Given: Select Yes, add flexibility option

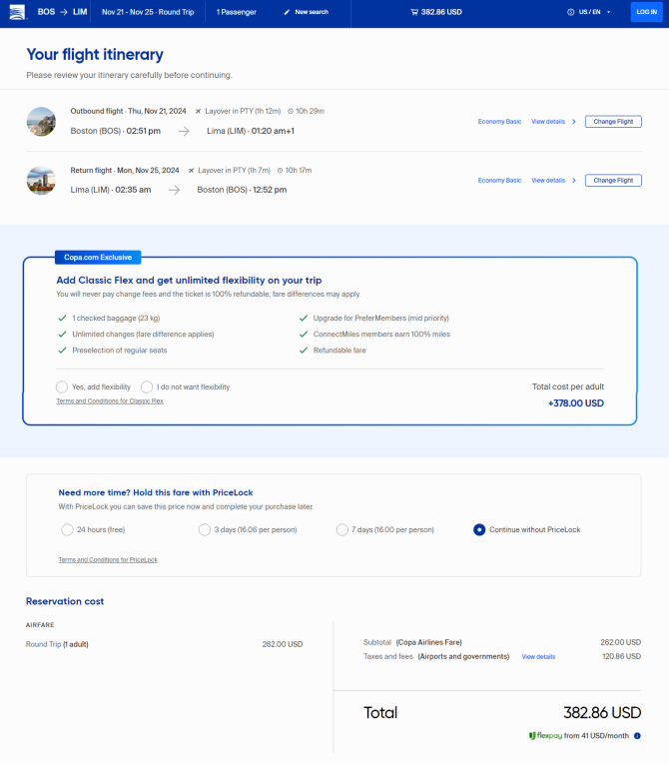Looking at the screenshot, I should (x=62, y=386).
